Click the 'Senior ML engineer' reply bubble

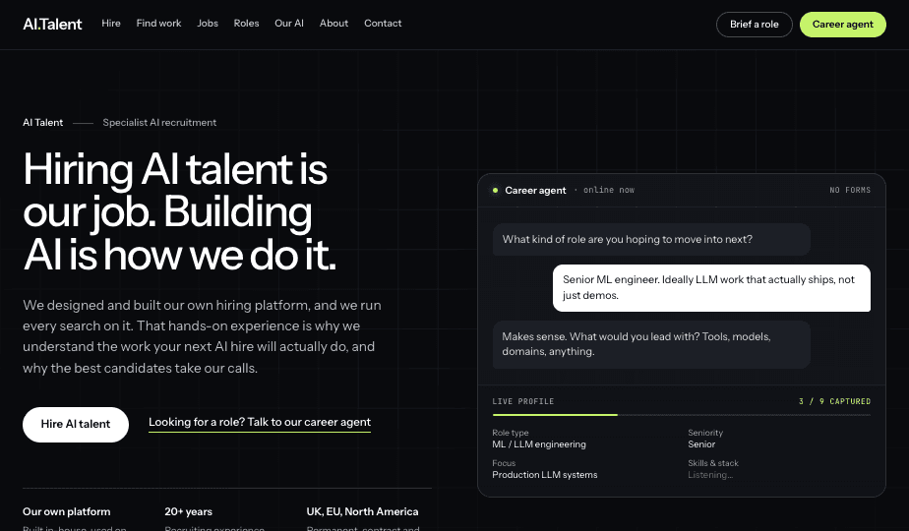point(711,288)
